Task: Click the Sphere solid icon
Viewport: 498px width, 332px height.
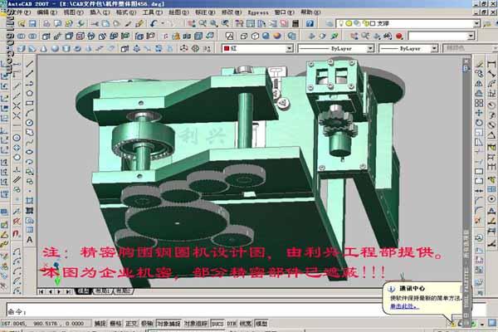Action: 56,49
